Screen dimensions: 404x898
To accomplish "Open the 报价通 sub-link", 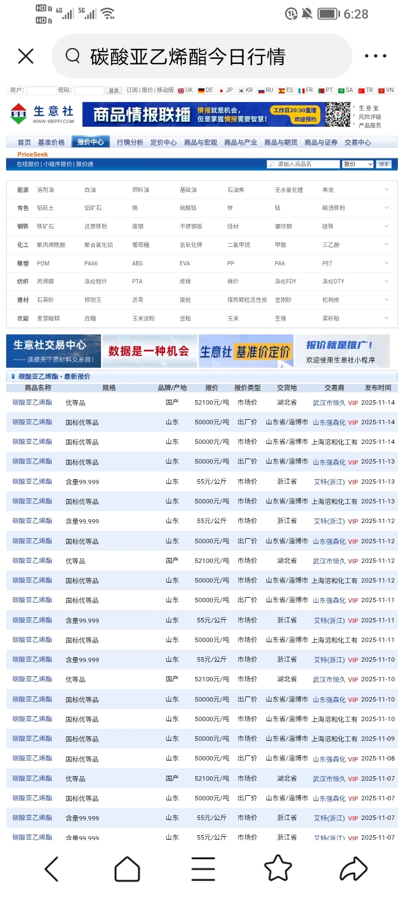I will (x=85, y=164).
